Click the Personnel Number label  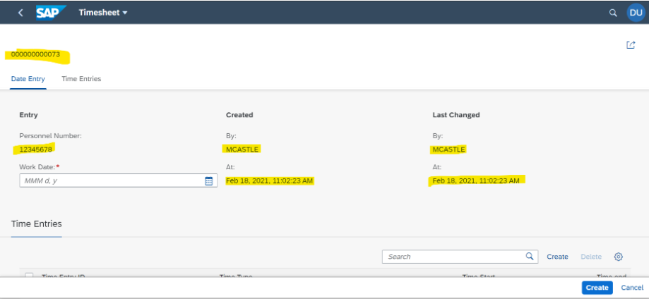(x=51, y=135)
